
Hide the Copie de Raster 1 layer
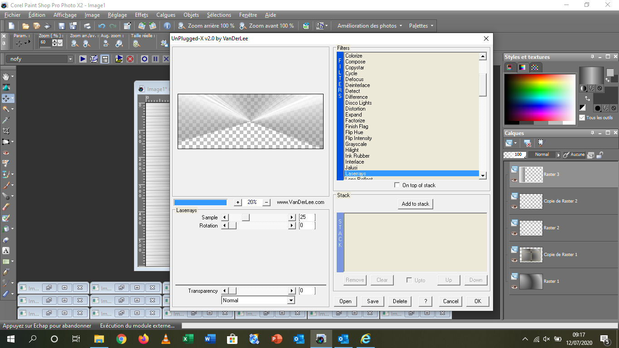(514, 260)
